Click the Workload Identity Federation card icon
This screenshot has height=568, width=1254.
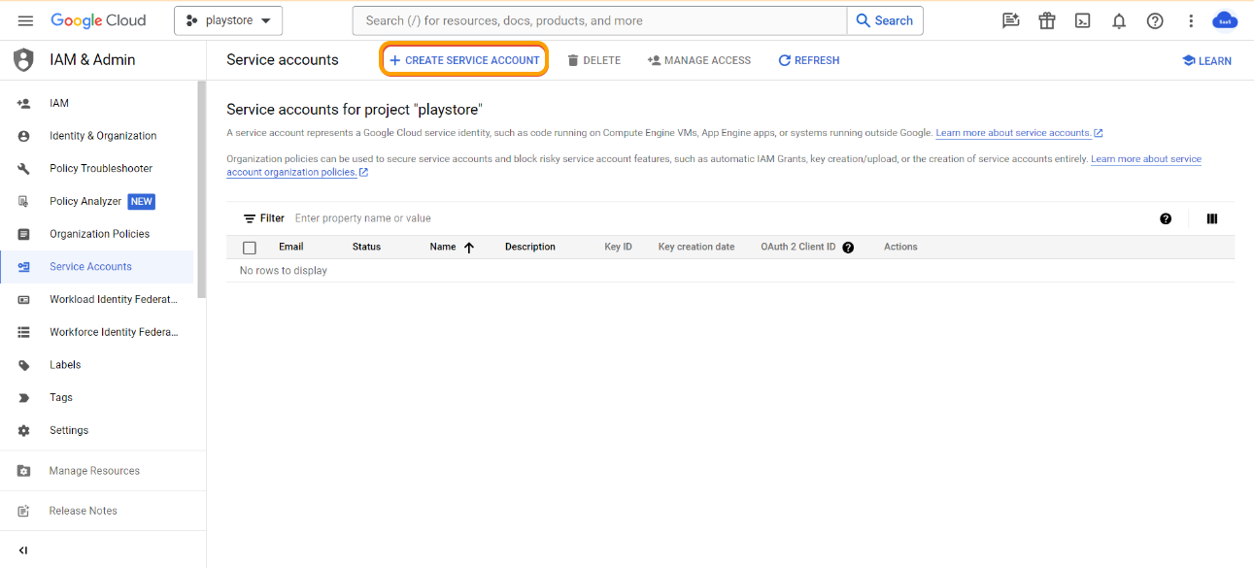point(23,299)
